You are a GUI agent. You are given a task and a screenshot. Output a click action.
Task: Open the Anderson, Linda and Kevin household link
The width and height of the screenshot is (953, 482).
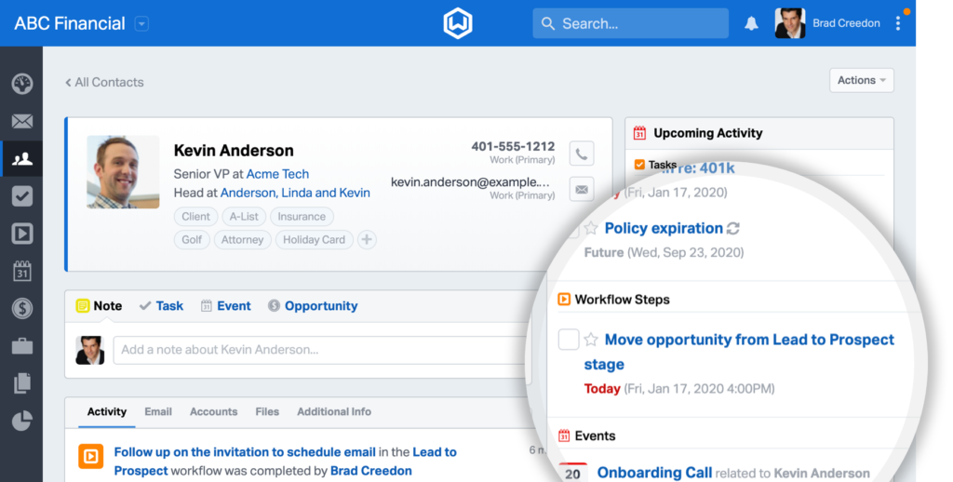(295, 193)
